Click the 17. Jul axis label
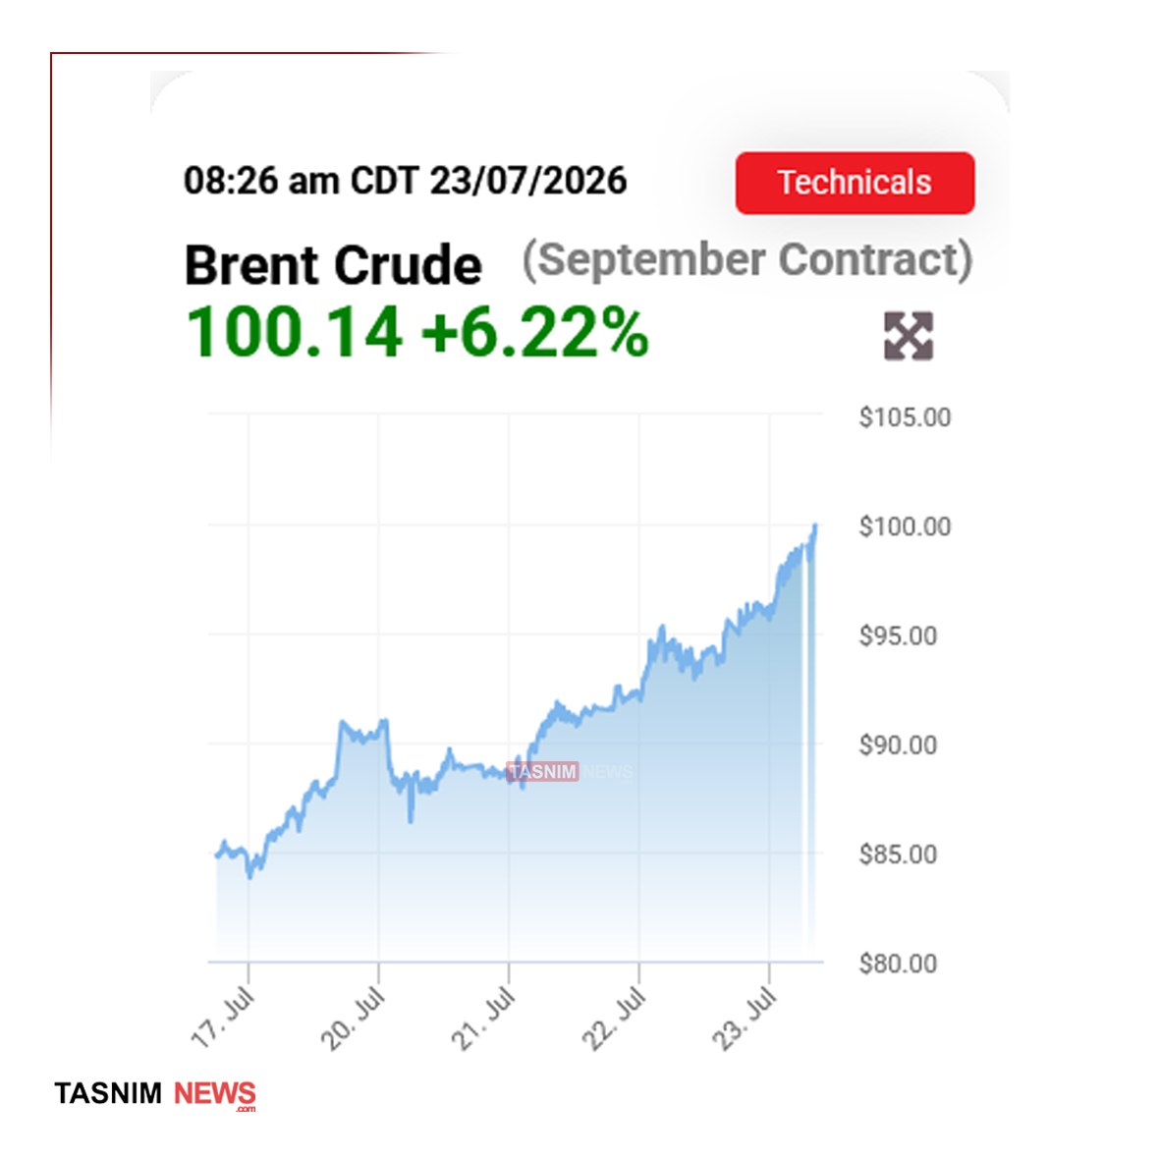The height and width of the screenshot is (1160, 1160). [223, 1018]
